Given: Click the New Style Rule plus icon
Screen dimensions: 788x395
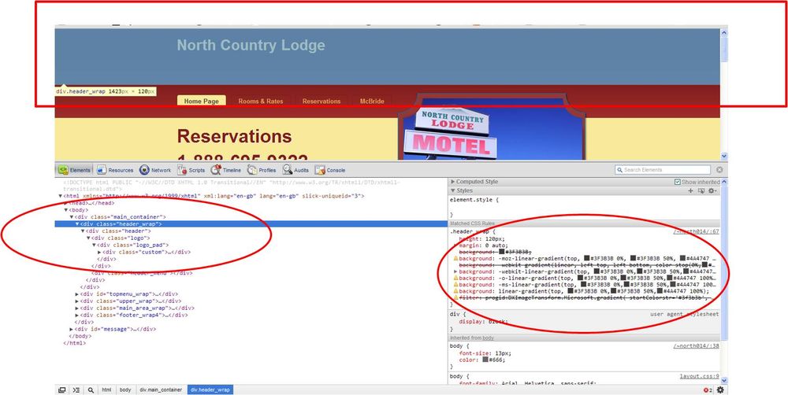Looking at the screenshot, I should click(691, 190).
